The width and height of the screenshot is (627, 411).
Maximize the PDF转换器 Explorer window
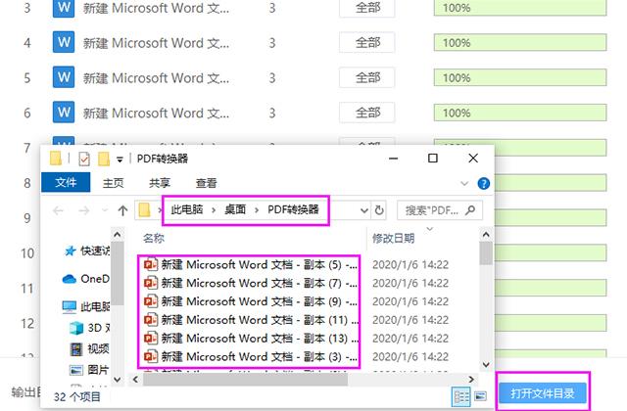433,159
